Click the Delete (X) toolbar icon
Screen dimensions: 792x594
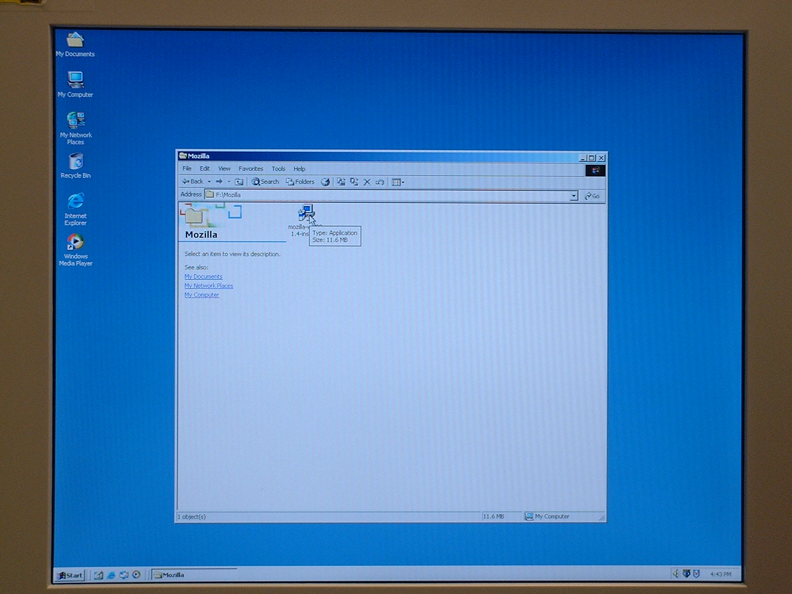point(367,182)
